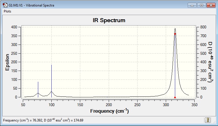The width and height of the screenshot is (218, 126).
Task: Maximize the Vibrational Spectra window
Action: (x=201, y=5)
